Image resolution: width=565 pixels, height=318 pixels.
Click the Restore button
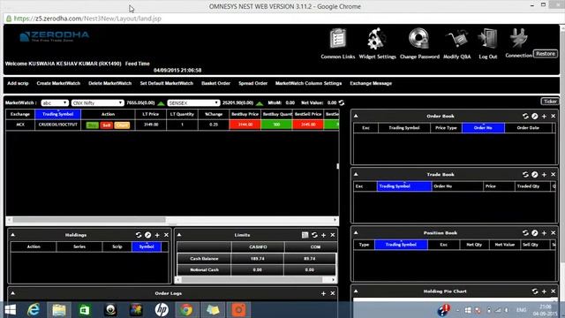(546, 54)
